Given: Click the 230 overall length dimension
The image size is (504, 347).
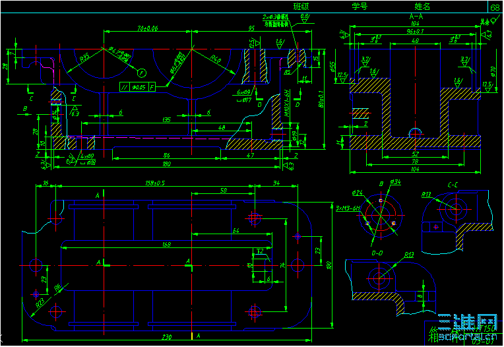Looking at the screenshot, I should tap(166, 337).
